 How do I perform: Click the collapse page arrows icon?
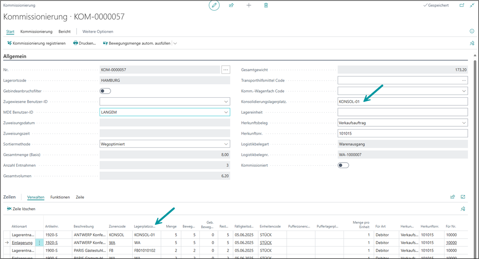coord(472,5)
